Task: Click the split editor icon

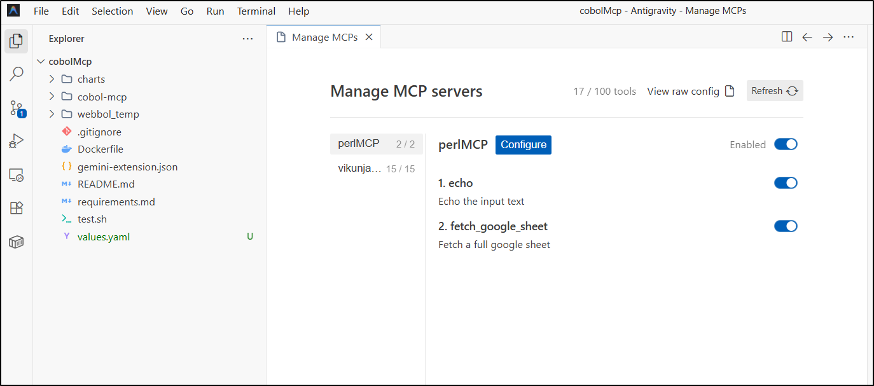Action: coord(787,37)
